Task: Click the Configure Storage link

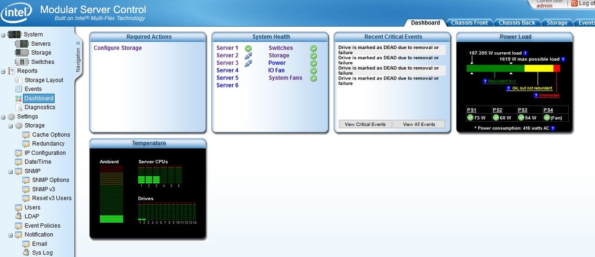Action: 117,48
